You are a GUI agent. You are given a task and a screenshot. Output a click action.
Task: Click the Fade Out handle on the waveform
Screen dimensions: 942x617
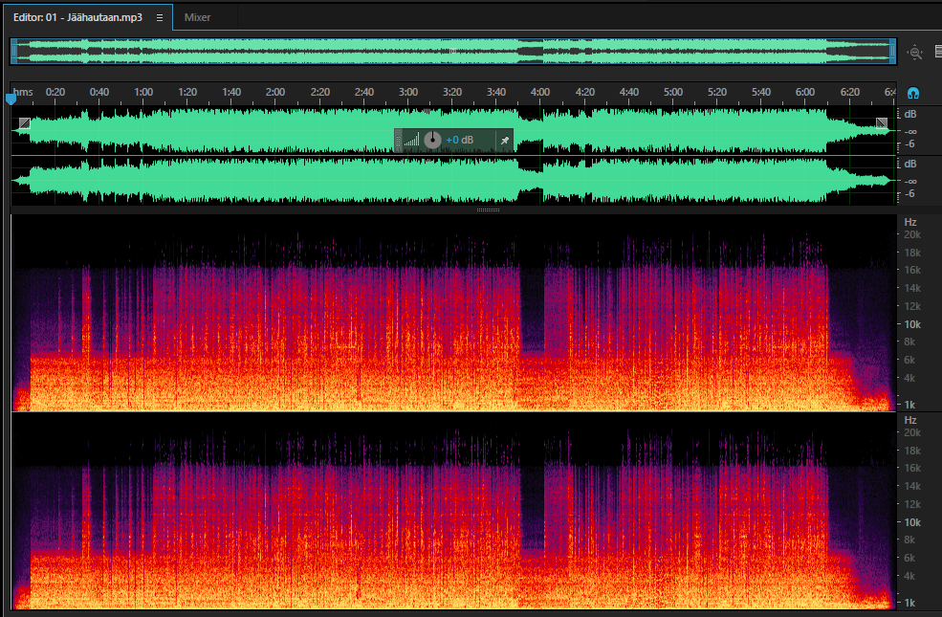pos(882,123)
